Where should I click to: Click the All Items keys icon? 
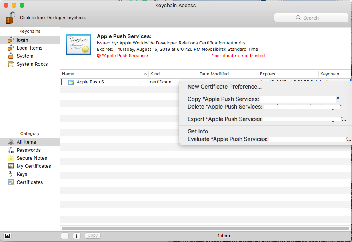tap(10, 142)
